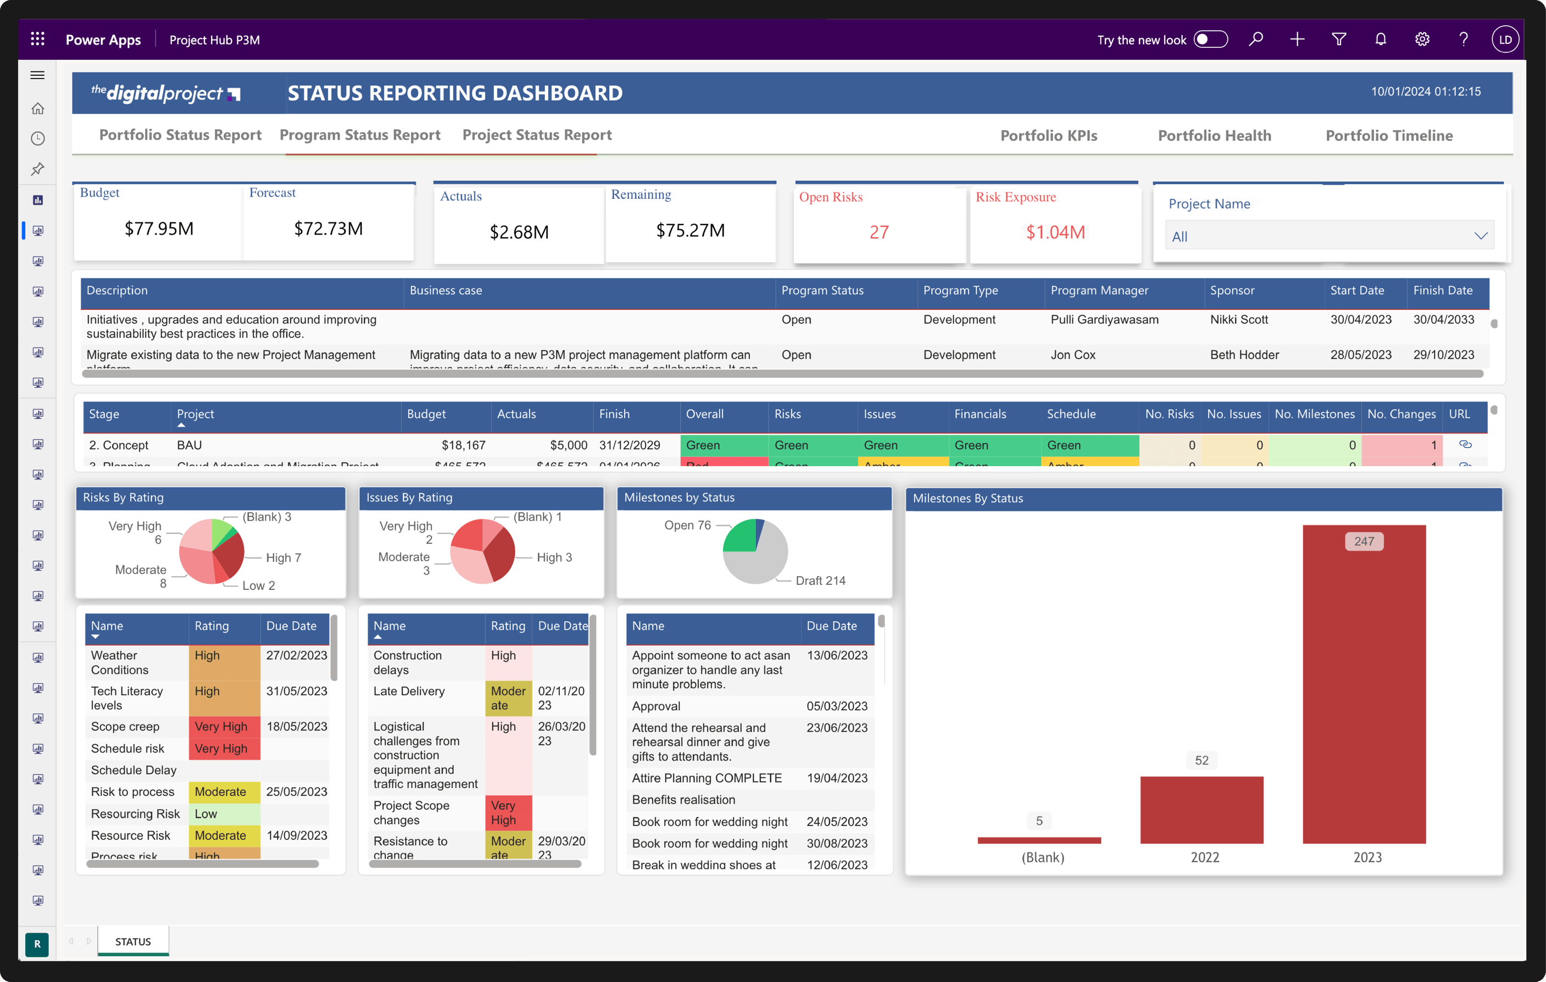Click the BAU project URL link icon

[1465, 444]
